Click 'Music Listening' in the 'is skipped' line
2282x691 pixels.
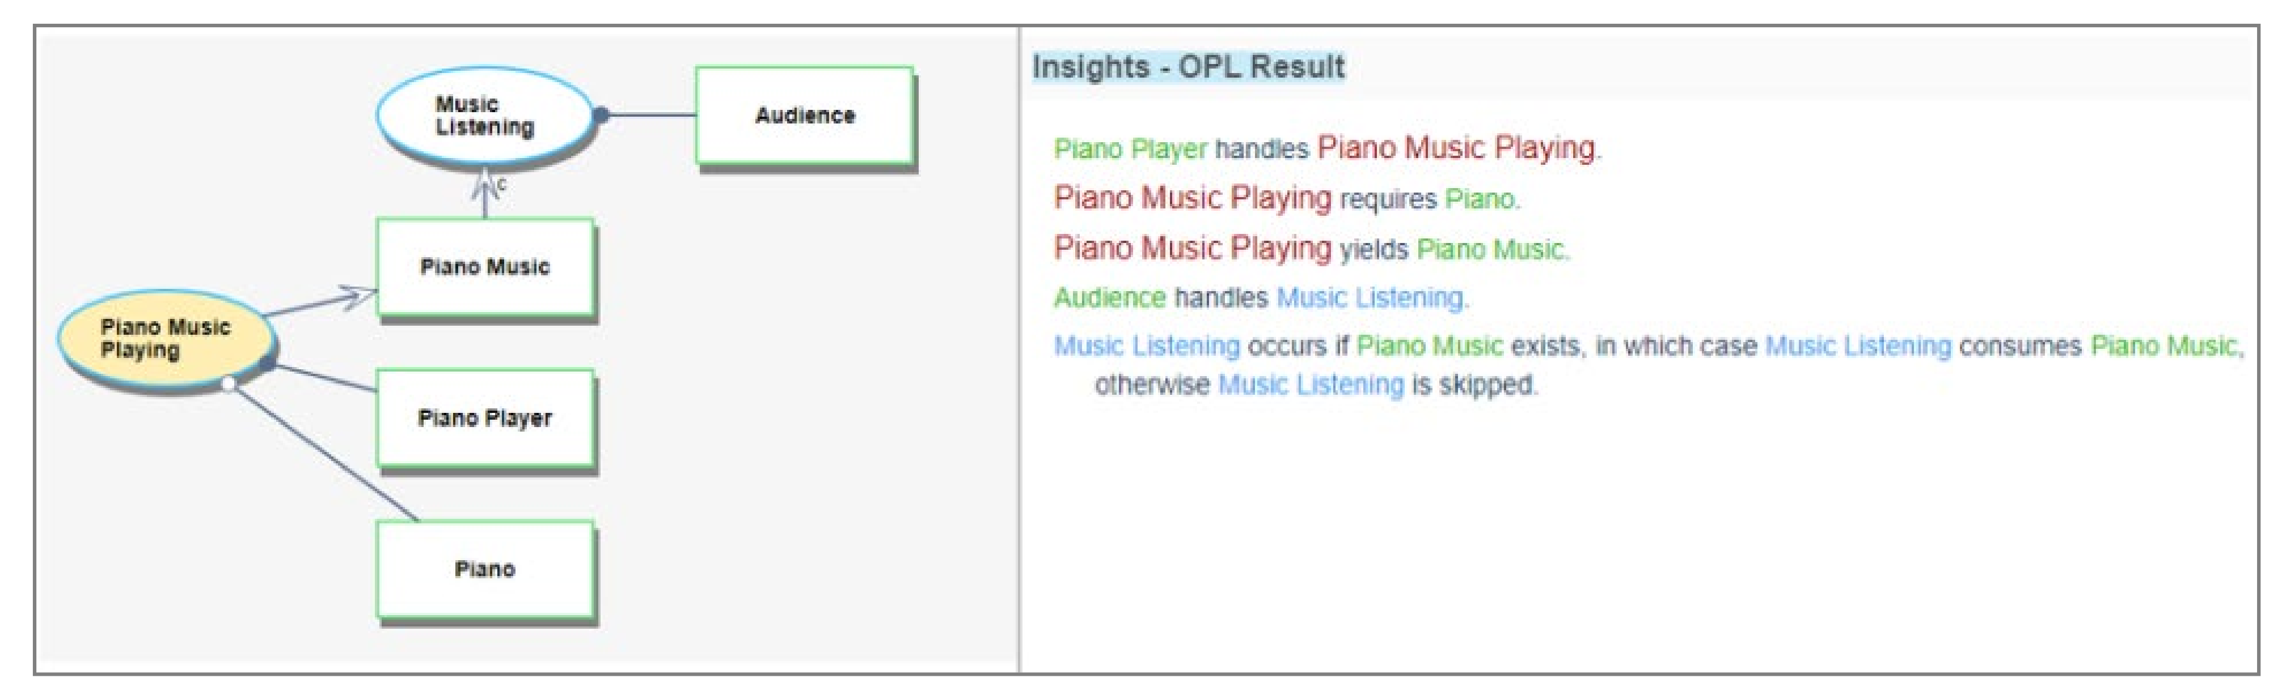tap(1311, 385)
